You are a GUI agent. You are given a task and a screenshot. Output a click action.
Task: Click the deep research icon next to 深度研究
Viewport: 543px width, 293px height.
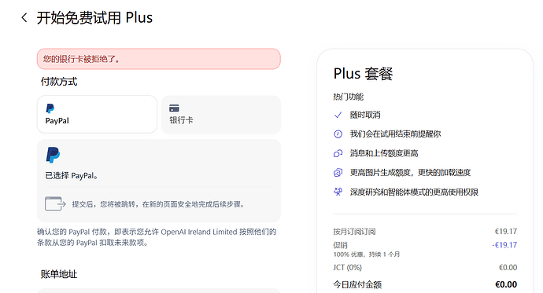[338, 192]
